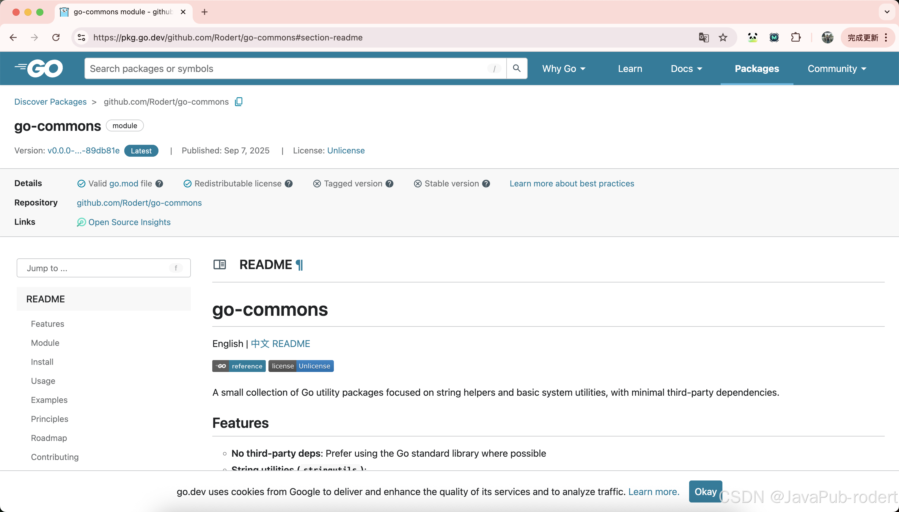Jump to Principles in sidebar
The image size is (899, 512).
click(50, 419)
